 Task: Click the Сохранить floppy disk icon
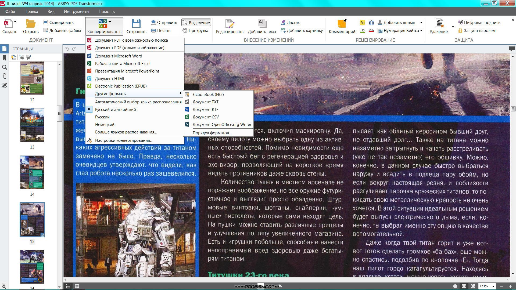(x=136, y=24)
